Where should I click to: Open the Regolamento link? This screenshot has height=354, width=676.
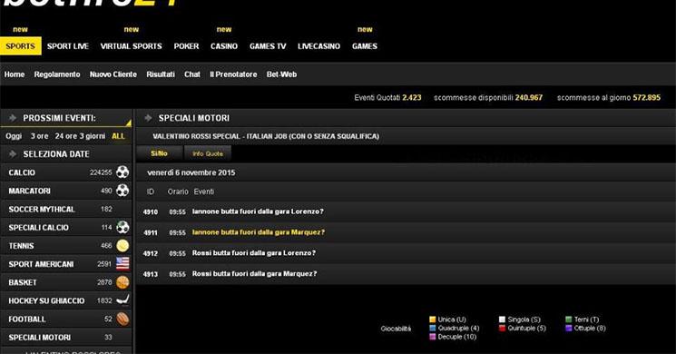tap(57, 74)
